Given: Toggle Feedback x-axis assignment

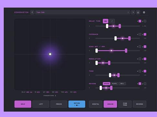Looking at the screenshot, I should [x=140, y=34].
